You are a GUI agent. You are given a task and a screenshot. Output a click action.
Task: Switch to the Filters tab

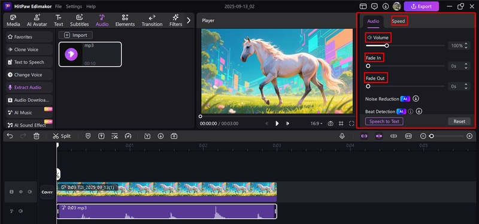(x=175, y=20)
